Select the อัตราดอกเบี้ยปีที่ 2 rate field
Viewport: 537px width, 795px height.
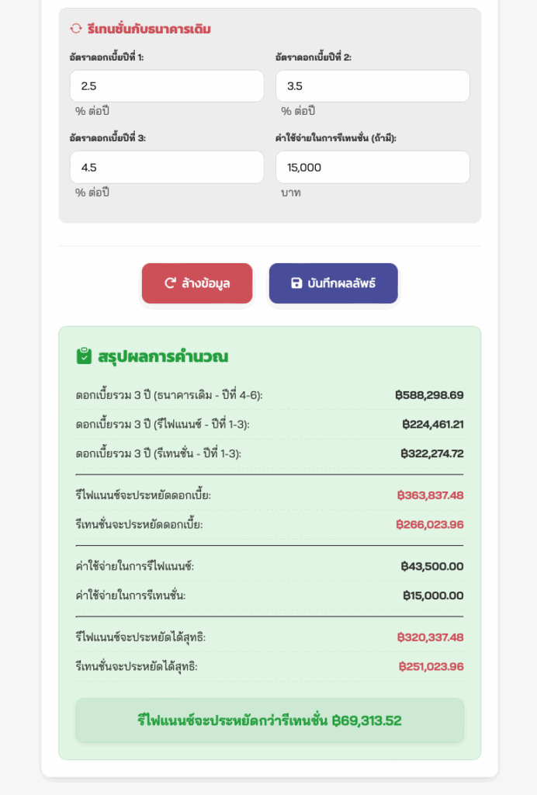(x=372, y=86)
